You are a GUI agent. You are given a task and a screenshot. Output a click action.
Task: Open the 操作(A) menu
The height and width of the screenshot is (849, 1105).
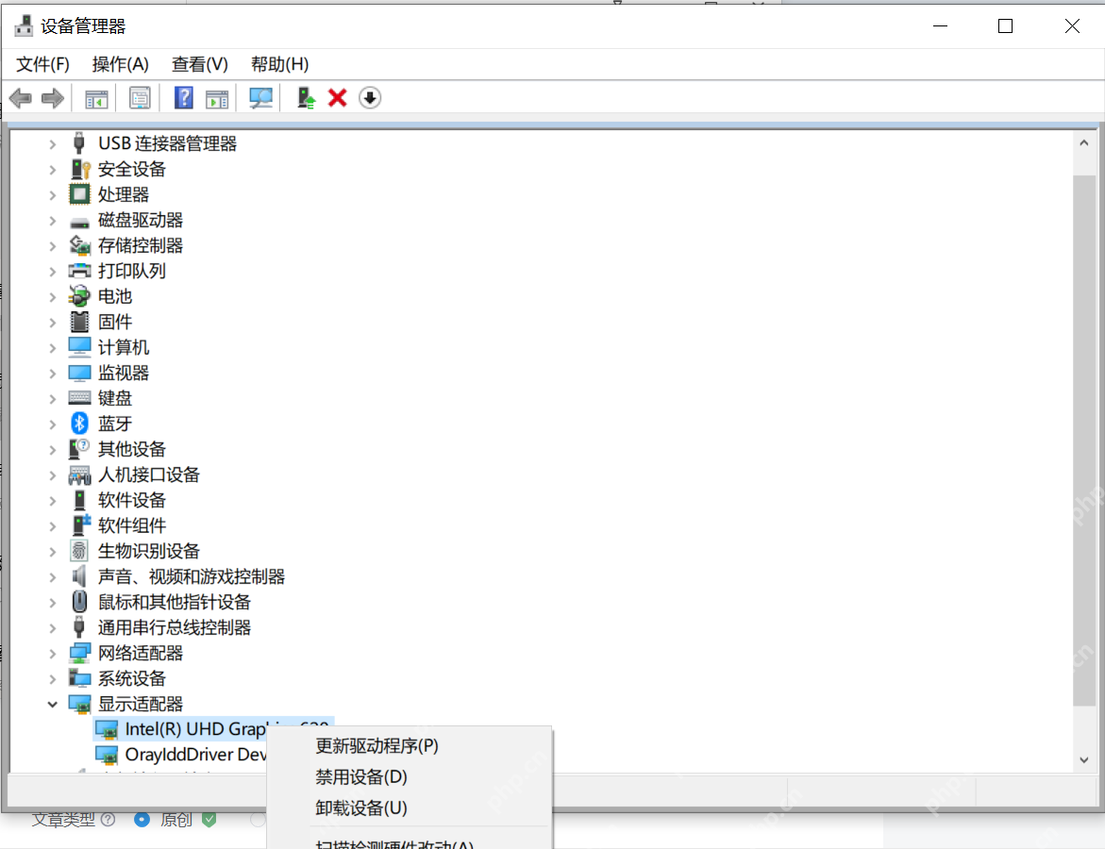coord(121,64)
